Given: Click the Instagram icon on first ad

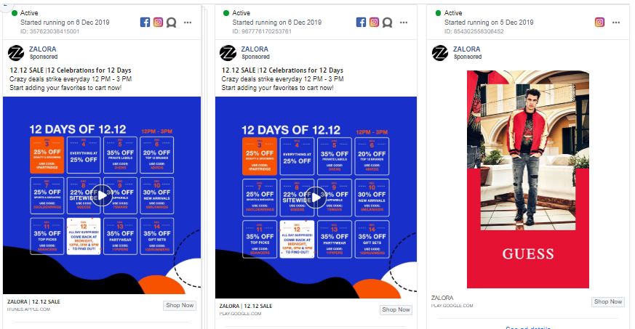Looking at the screenshot, I should (x=158, y=23).
